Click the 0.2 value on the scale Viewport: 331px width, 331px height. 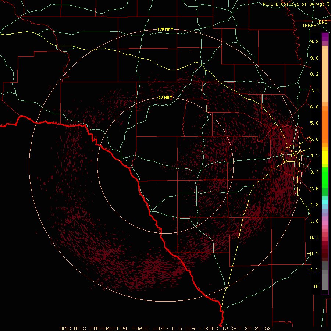click(314, 237)
